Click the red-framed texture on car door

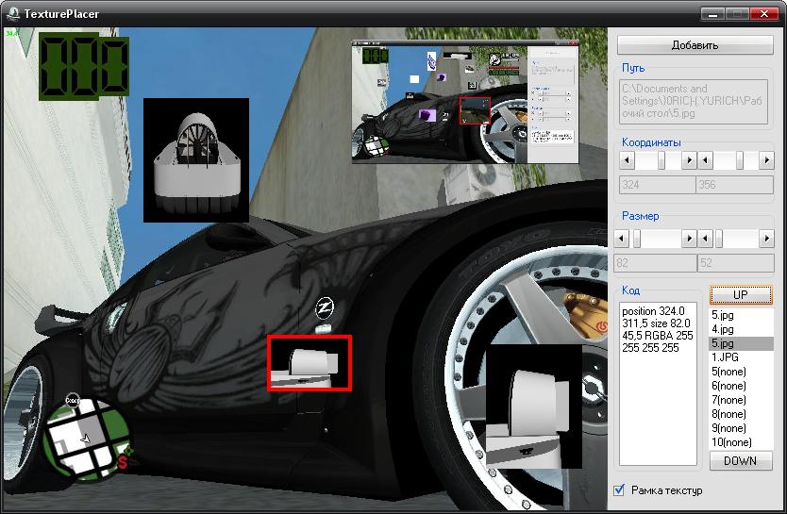click(310, 363)
